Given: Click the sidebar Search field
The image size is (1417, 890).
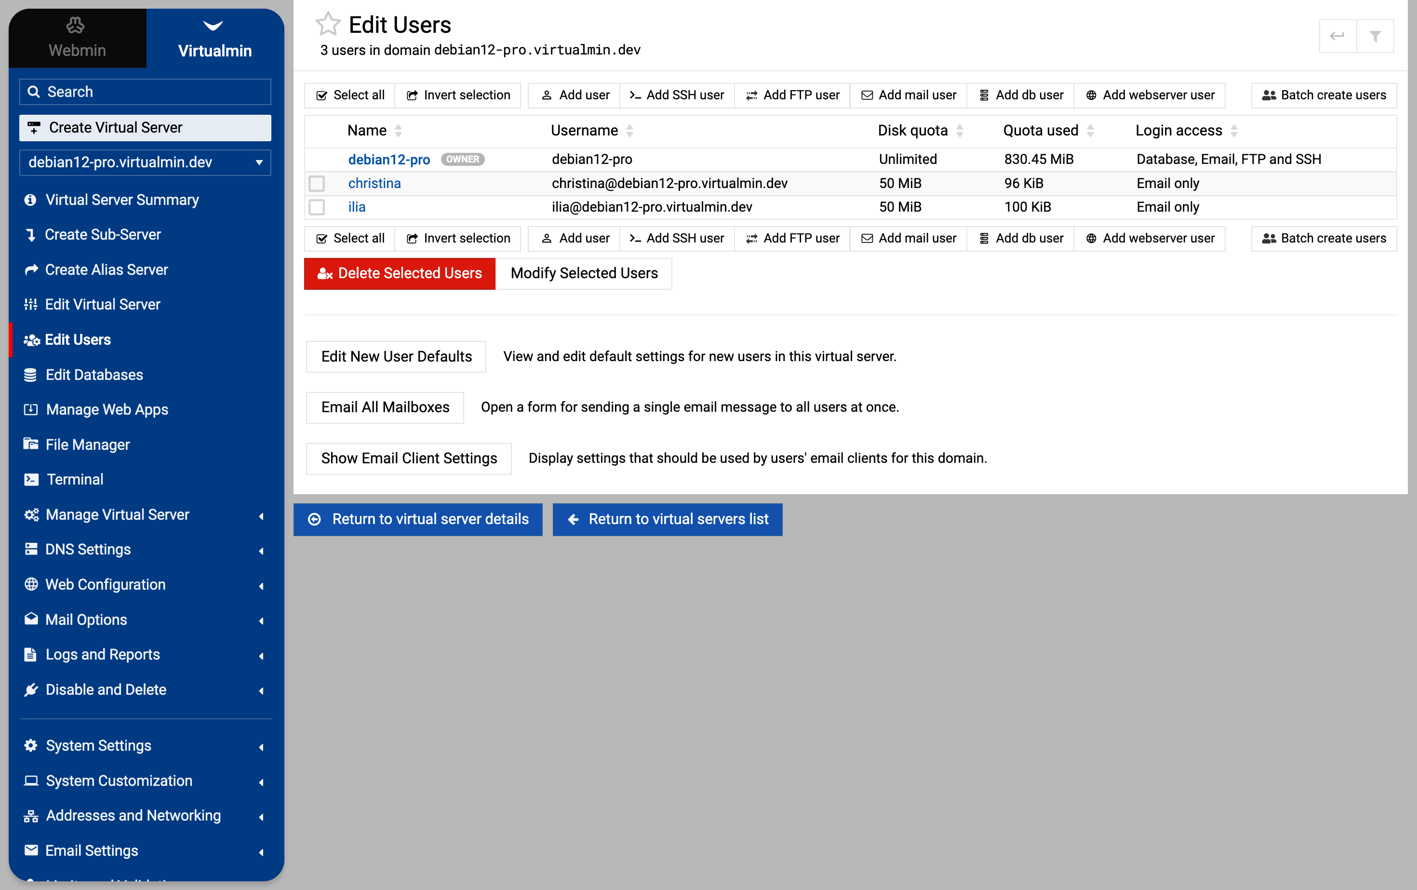Looking at the screenshot, I should click(145, 92).
